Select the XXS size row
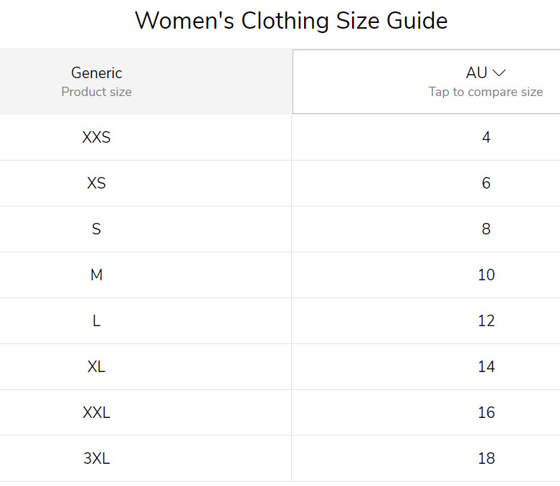Screen dimensions: 560x486 click(280, 138)
